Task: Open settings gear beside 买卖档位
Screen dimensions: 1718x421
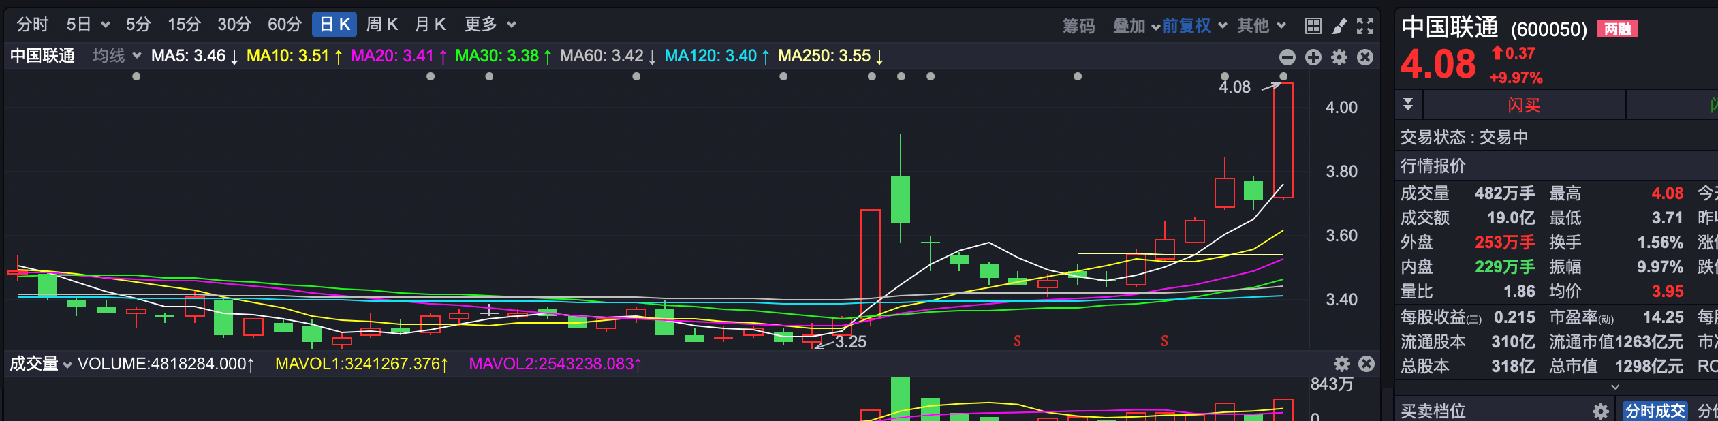Action: click(x=1600, y=411)
